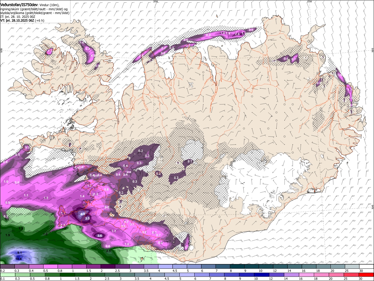Screen dimensions: 374x281
Task: Click the dark mauve 0.2 swatch on snow scale
Action: click(7, 267)
